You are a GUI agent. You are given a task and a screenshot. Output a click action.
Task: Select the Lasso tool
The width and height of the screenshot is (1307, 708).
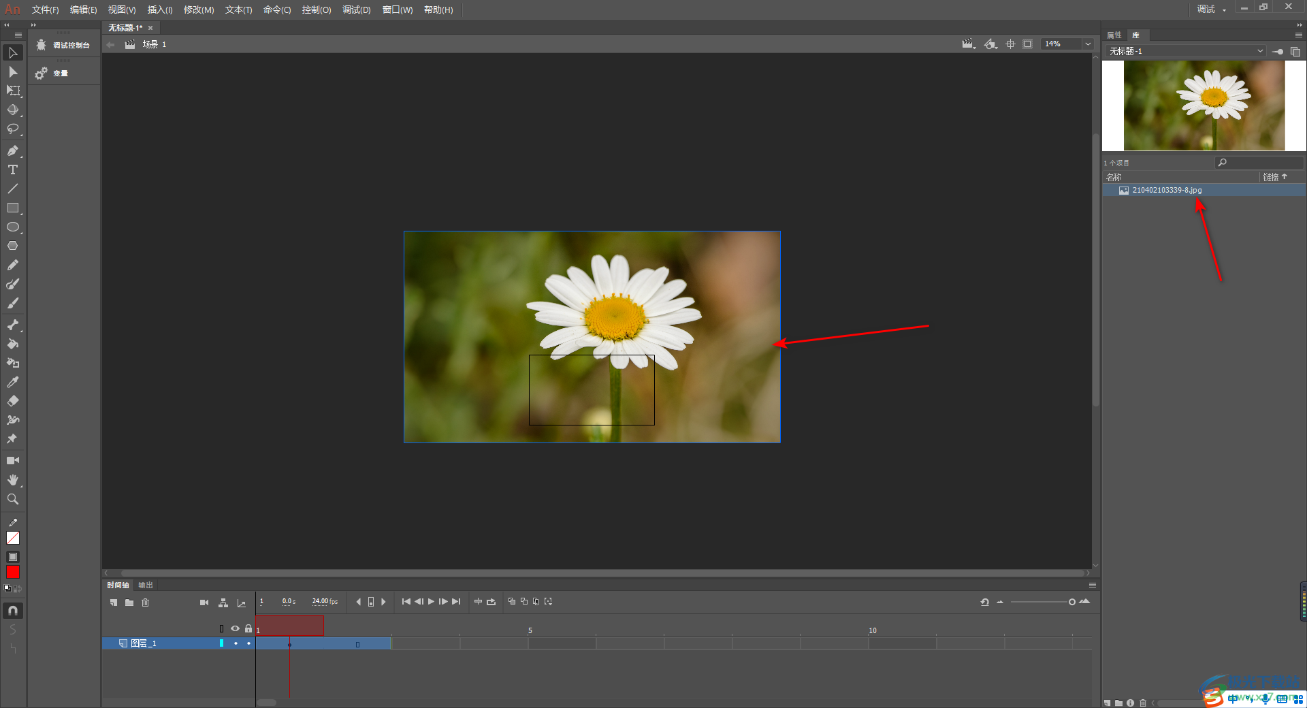coord(13,129)
